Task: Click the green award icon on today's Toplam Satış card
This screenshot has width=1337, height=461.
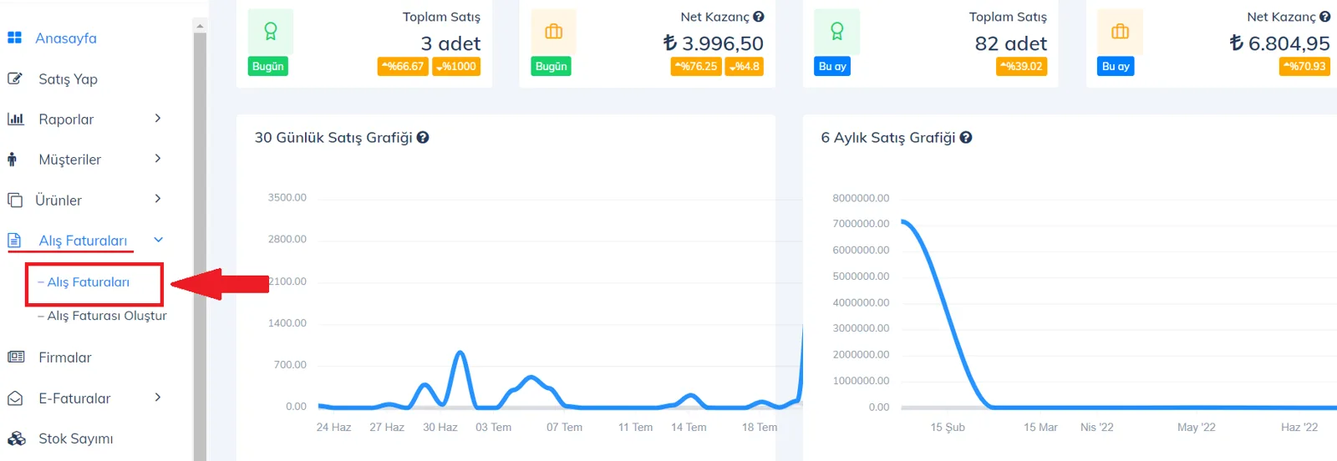Action: (x=271, y=32)
